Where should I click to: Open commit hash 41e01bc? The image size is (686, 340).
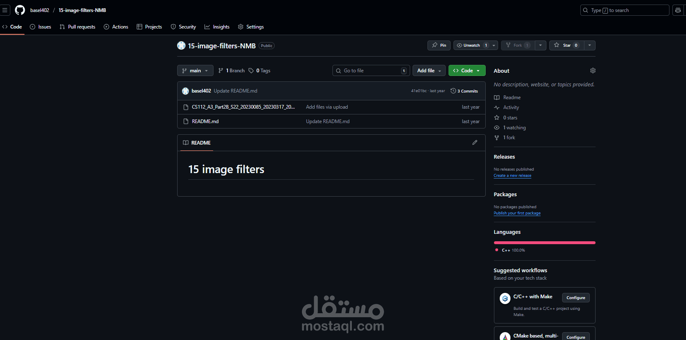point(419,91)
